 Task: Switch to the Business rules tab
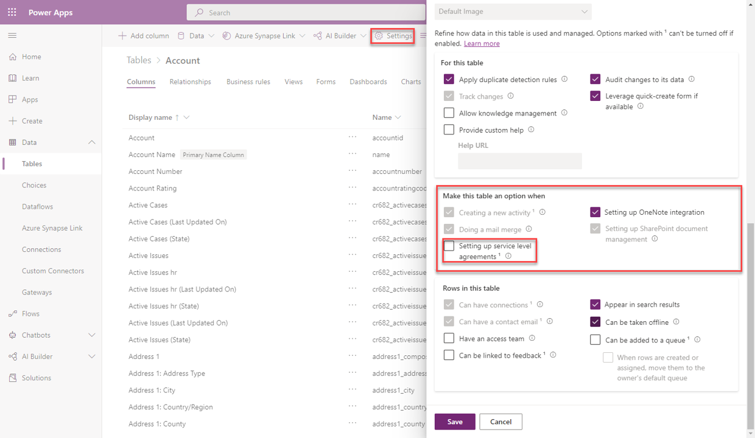point(248,82)
